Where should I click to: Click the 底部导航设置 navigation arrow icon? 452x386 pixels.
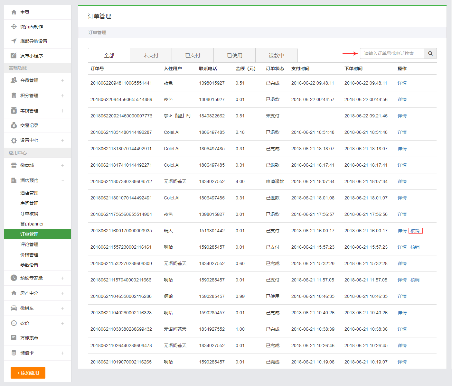[x=14, y=41]
